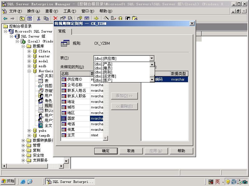249x186 pixels.
Task: Click the Up one level folder icon
Action: coord(22,19)
